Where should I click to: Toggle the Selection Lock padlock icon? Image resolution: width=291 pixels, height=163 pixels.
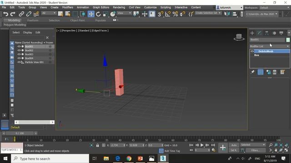pos(97,145)
